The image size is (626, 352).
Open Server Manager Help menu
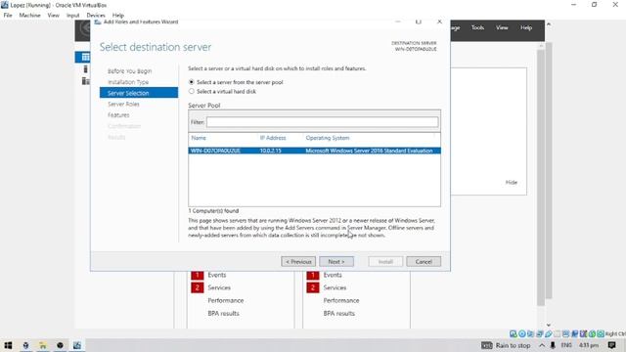click(x=526, y=27)
